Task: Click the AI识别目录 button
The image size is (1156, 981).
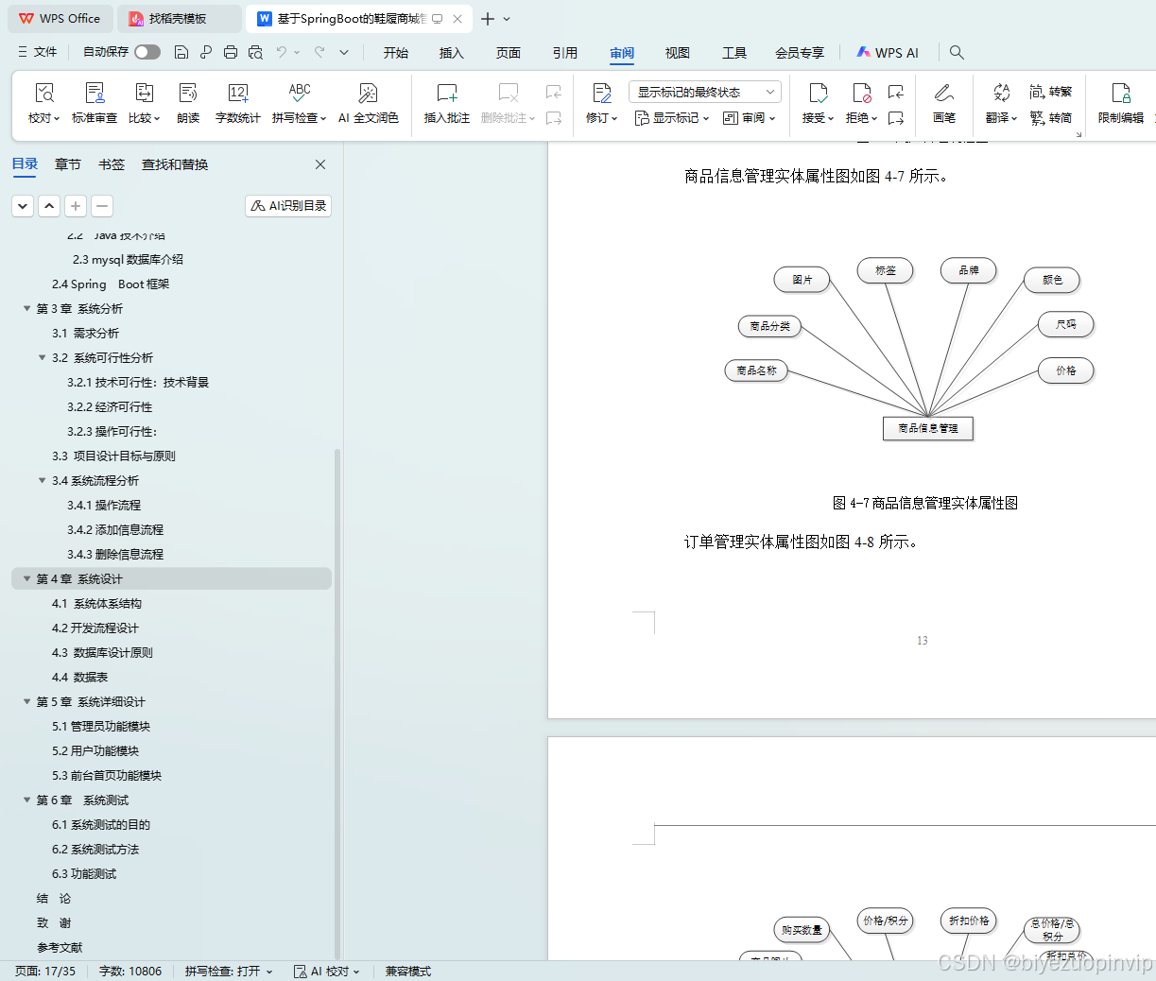Action: coord(287,205)
